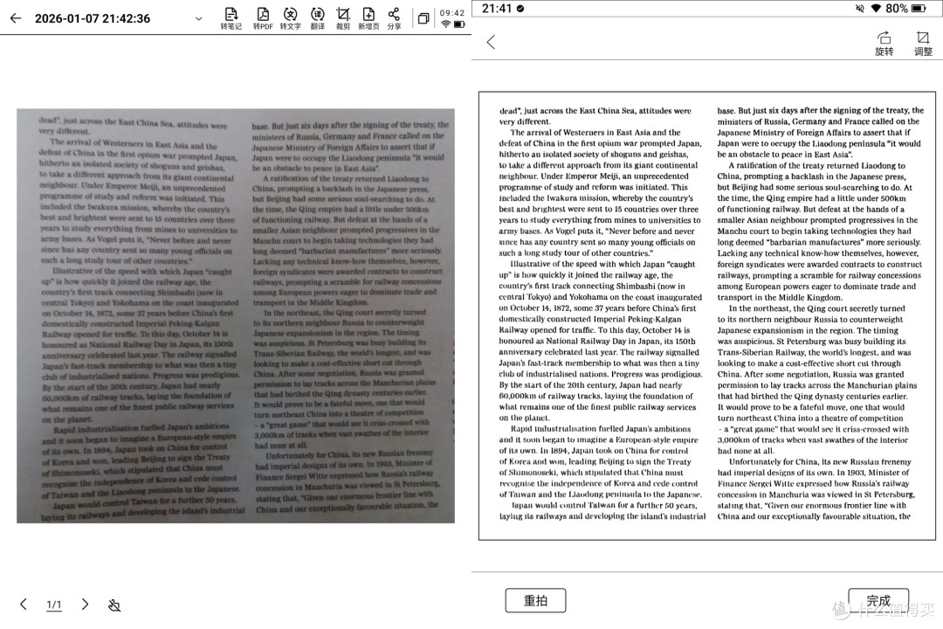Open the 翻译 translate tool

[318, 18]
